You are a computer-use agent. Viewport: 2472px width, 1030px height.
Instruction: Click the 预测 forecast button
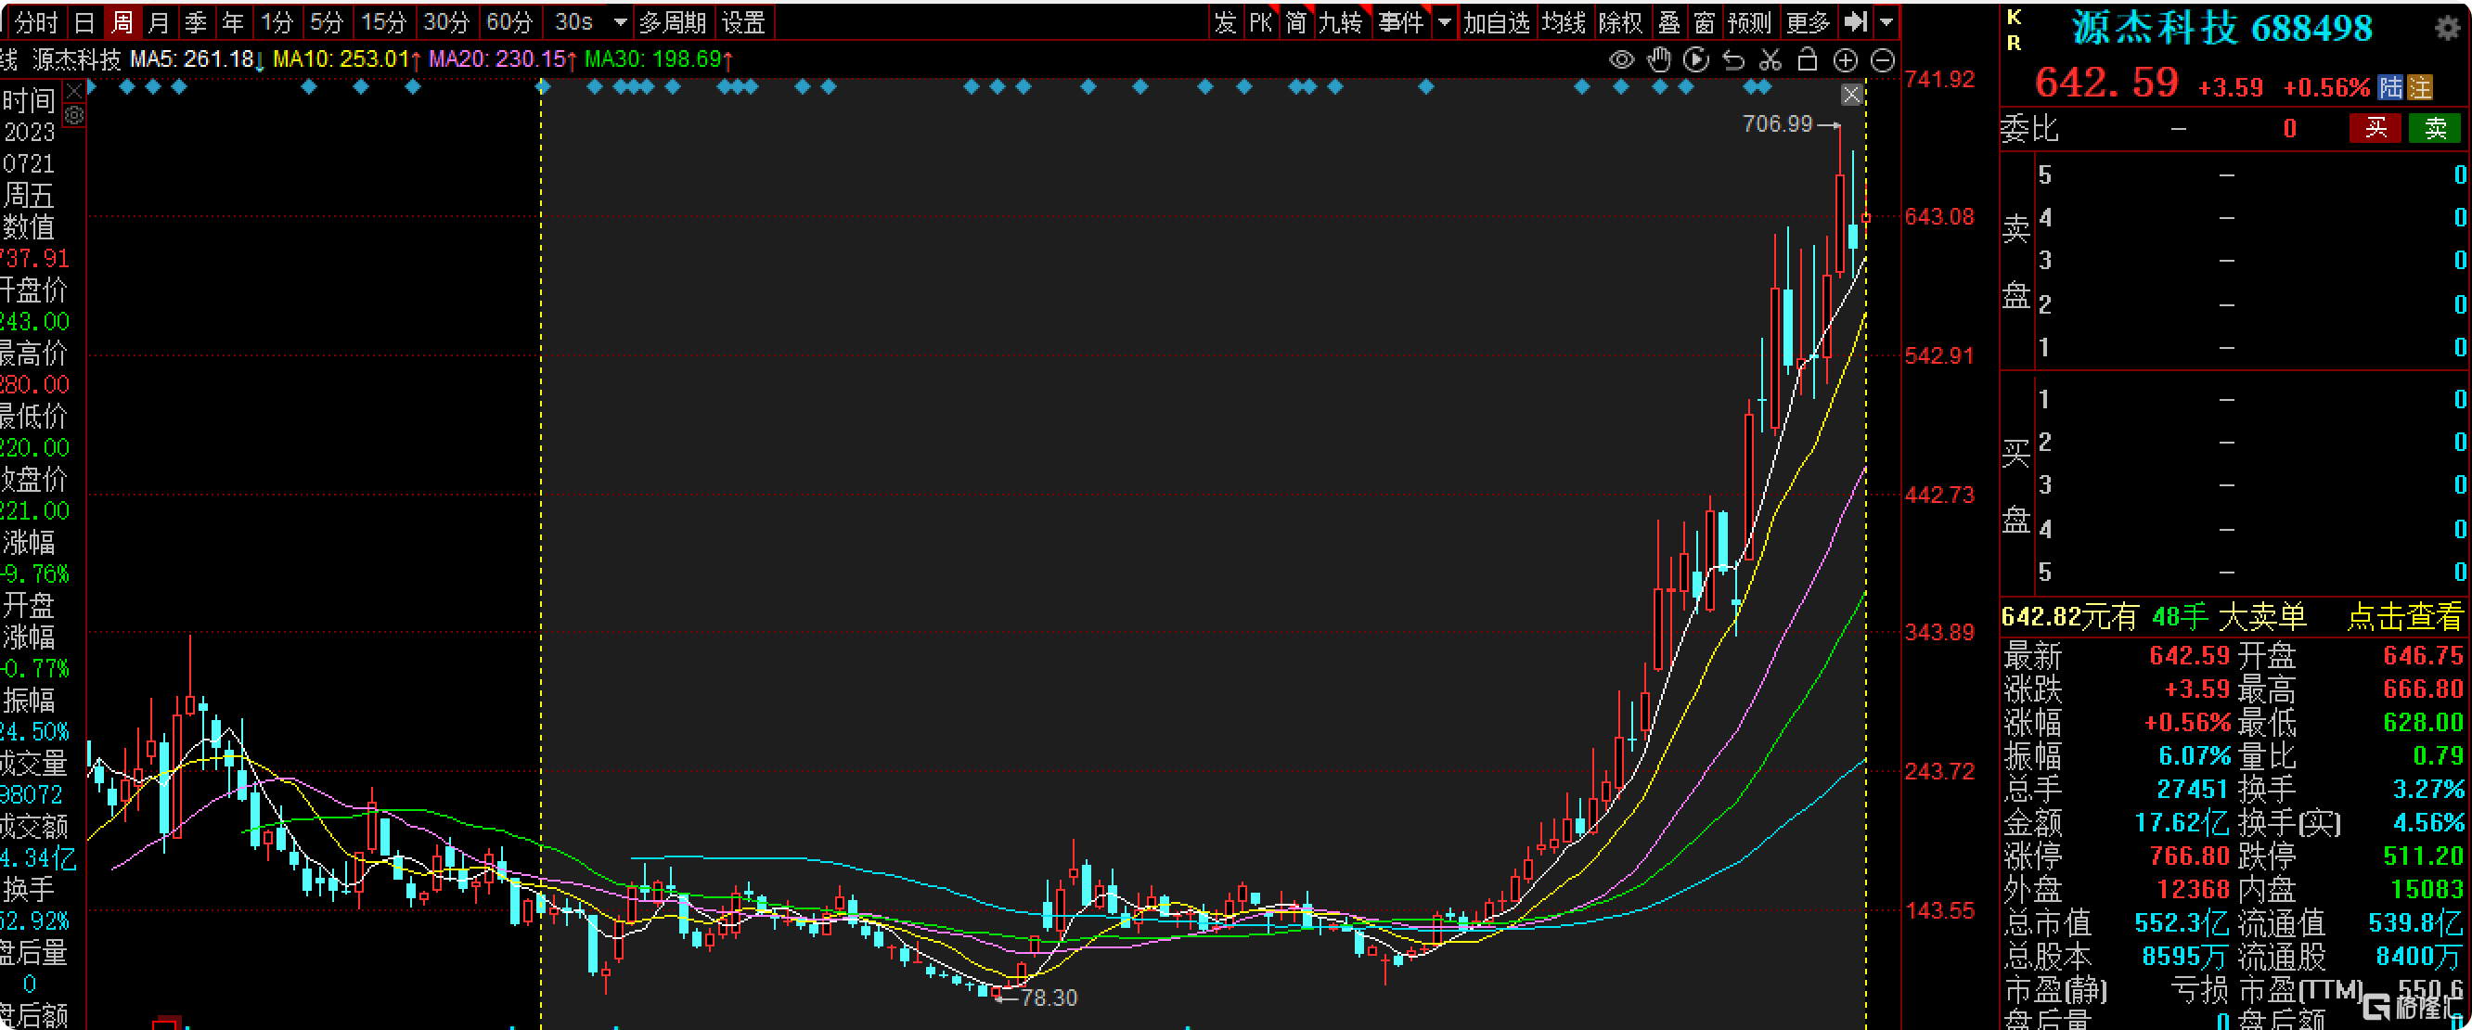1749,21
